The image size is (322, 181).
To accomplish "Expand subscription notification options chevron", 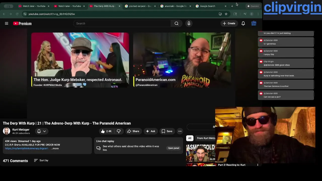I will click(45, 131).
